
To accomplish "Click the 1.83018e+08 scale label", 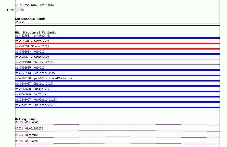I will tap(15, 10).
